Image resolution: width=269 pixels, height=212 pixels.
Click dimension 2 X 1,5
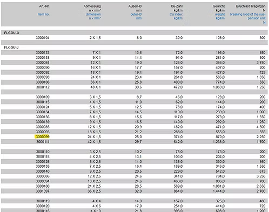[x=95, y=38]
